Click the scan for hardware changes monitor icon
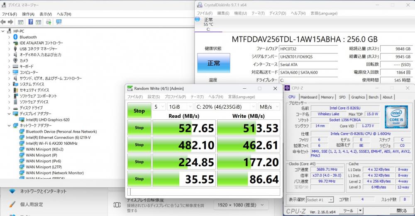415x216 pixels. tap(59, 22)
